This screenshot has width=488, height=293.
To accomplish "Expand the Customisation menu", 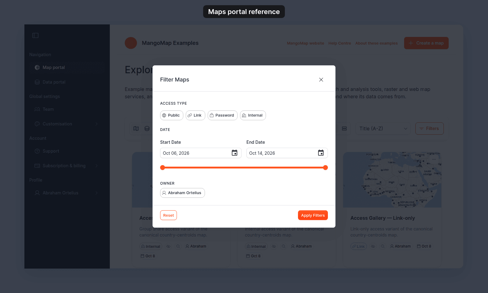I will click(x=67, y=124).
